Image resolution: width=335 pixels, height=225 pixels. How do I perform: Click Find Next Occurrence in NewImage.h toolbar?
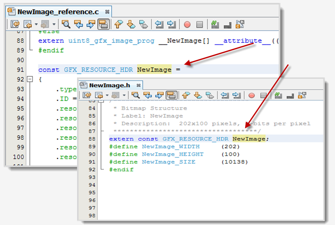159,95
